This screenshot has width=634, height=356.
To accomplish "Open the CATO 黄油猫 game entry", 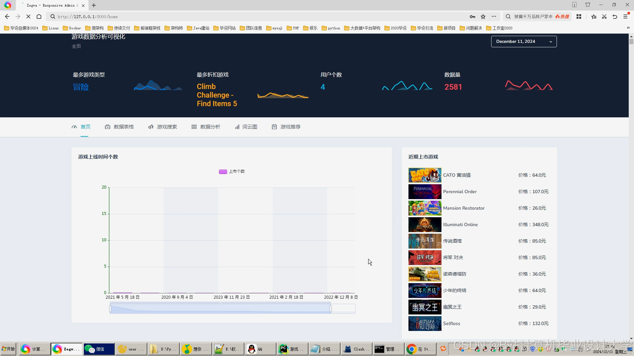I will 457,175.
